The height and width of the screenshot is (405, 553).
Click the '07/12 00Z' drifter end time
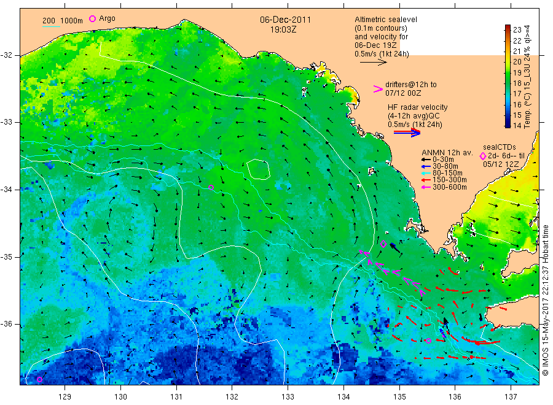click(403, 93)
